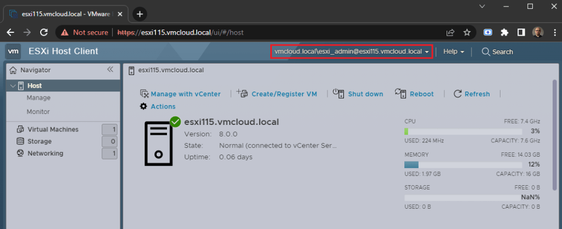Open the Help dropdown menu
Screen dimensions: 562x229
click(454, 51)
